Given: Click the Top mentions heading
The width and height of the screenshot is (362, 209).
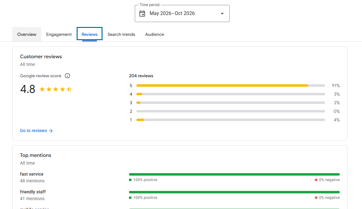Looking at the screenshot, I should [x=36, y=155].
